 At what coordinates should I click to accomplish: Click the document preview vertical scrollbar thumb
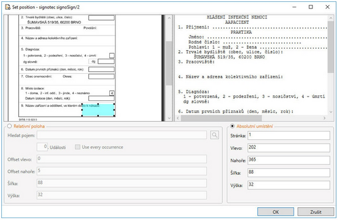pos(169,63)
